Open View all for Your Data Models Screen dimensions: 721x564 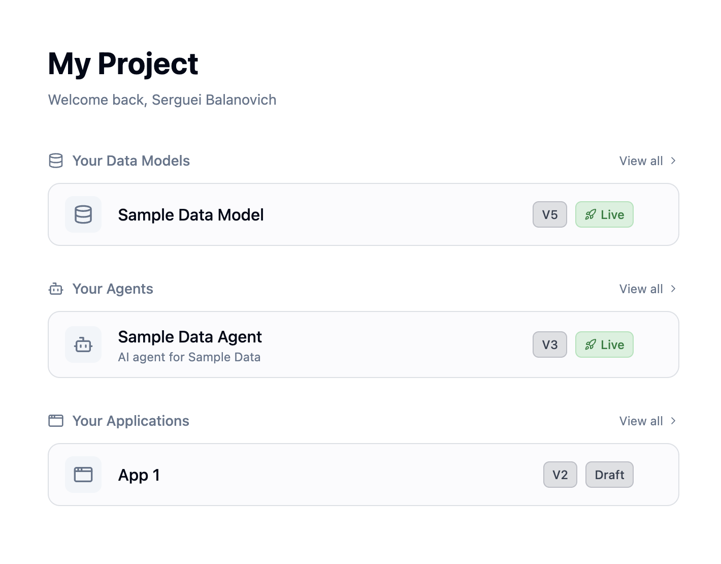(641, 161)
